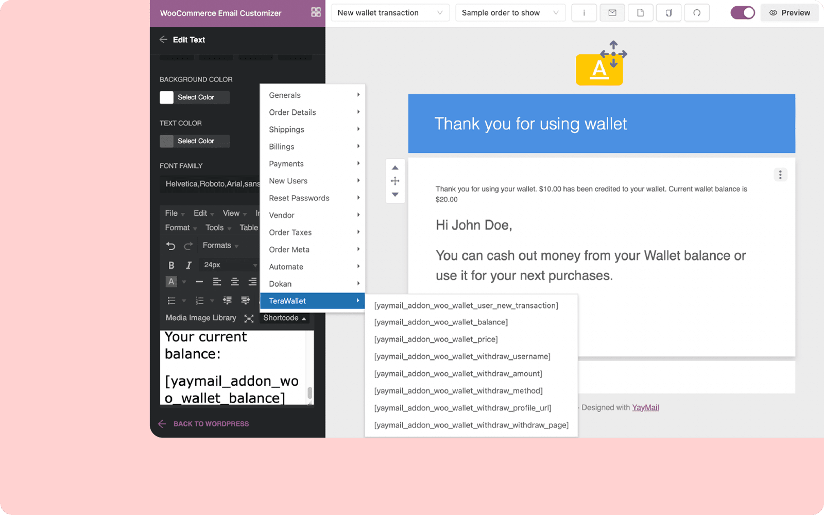Click the reset template icon
The height and width of the screenshot is (515, 824).
point(697,13)
